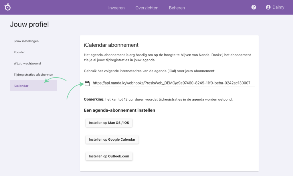The image size is (293, 176).
Task: Click Instellen op Mac OS / iOS
Action: 109,123
